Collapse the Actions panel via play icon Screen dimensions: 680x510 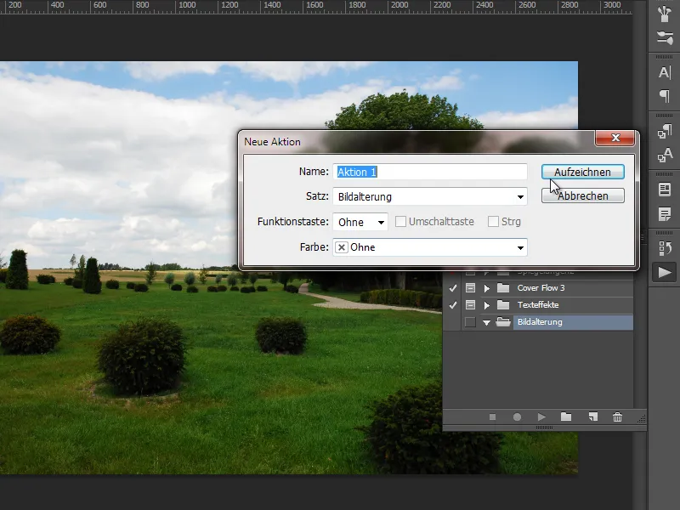point(664,272)
